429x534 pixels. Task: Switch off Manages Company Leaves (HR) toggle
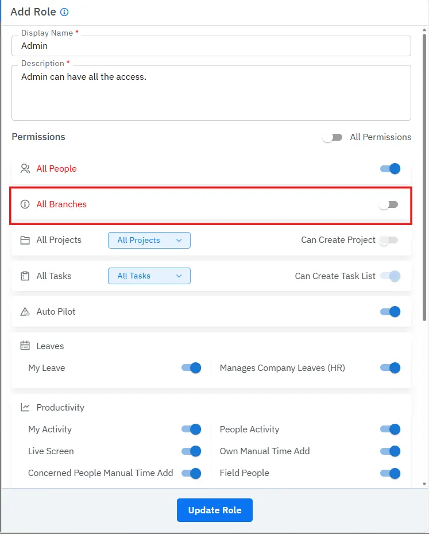[x=390, y=368]
